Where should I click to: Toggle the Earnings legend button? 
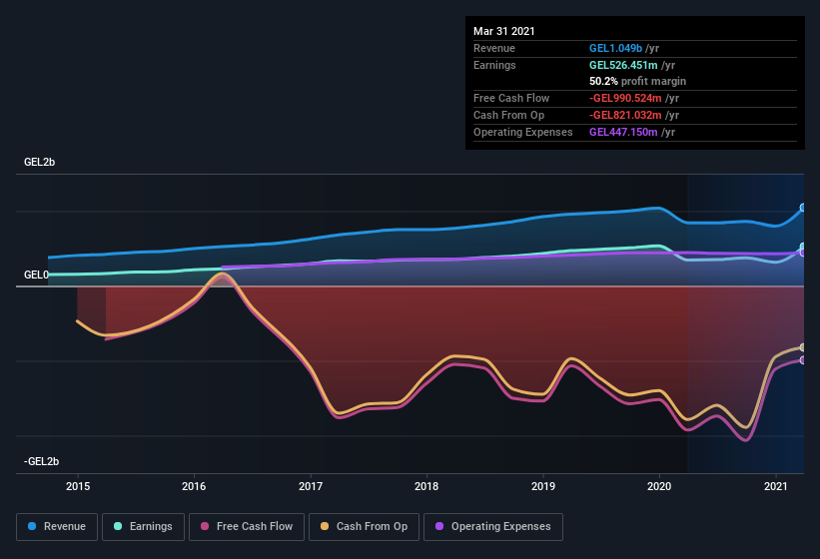pyautogui.click(x=143, y=526)
